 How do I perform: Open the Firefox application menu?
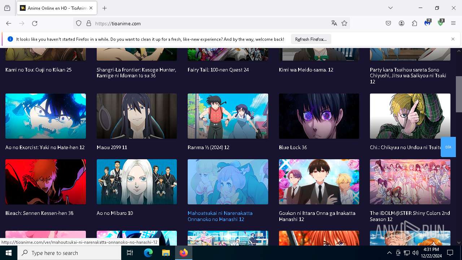click(x=453, y=23)
